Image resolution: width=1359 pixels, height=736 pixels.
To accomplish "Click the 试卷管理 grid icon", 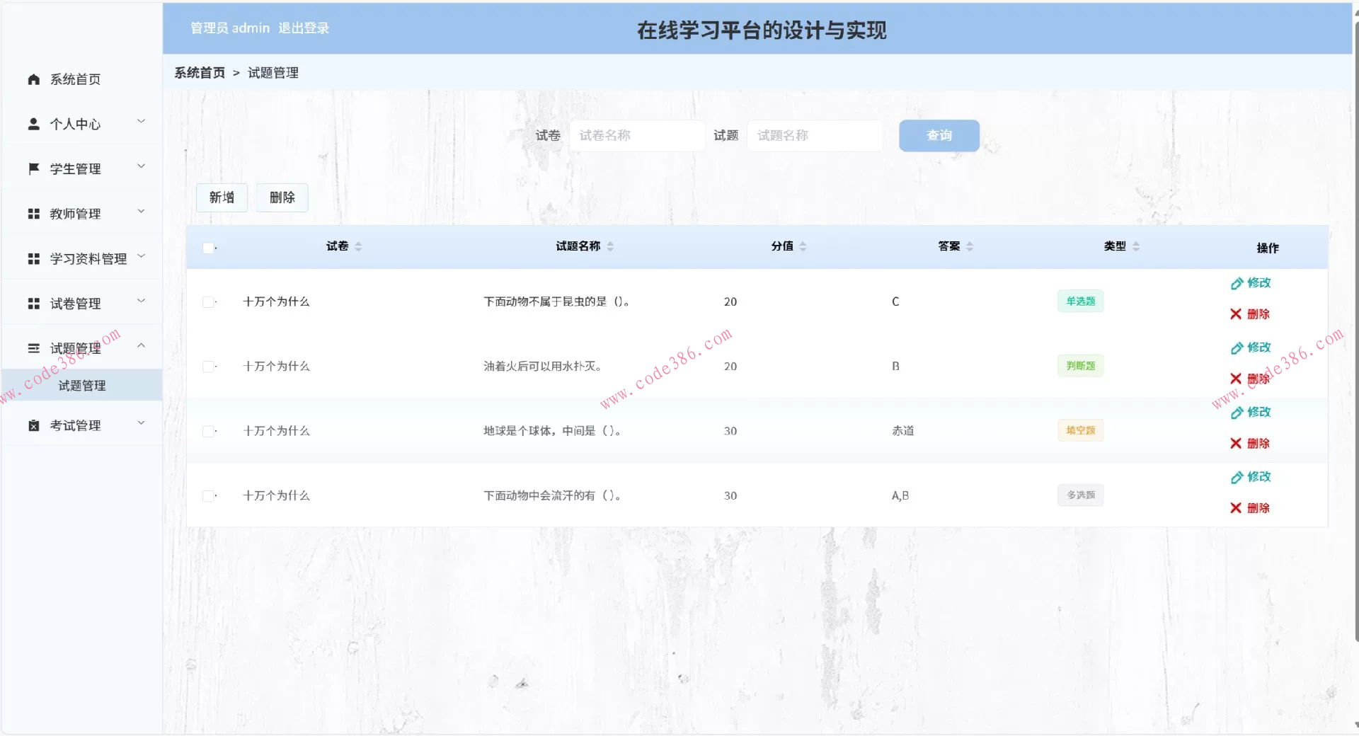I will coord(33,303).
